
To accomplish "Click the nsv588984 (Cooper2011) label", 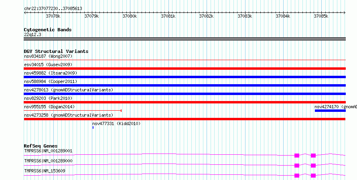I will pos(51,81).
